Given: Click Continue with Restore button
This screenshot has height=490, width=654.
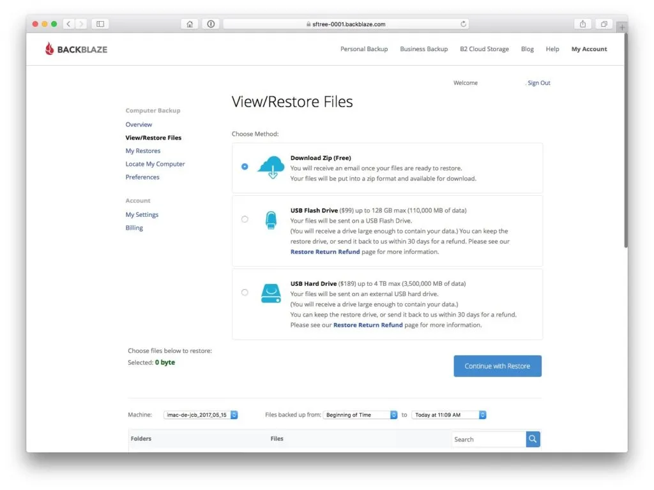Looking at the screenshot, I should coord(498,366).
